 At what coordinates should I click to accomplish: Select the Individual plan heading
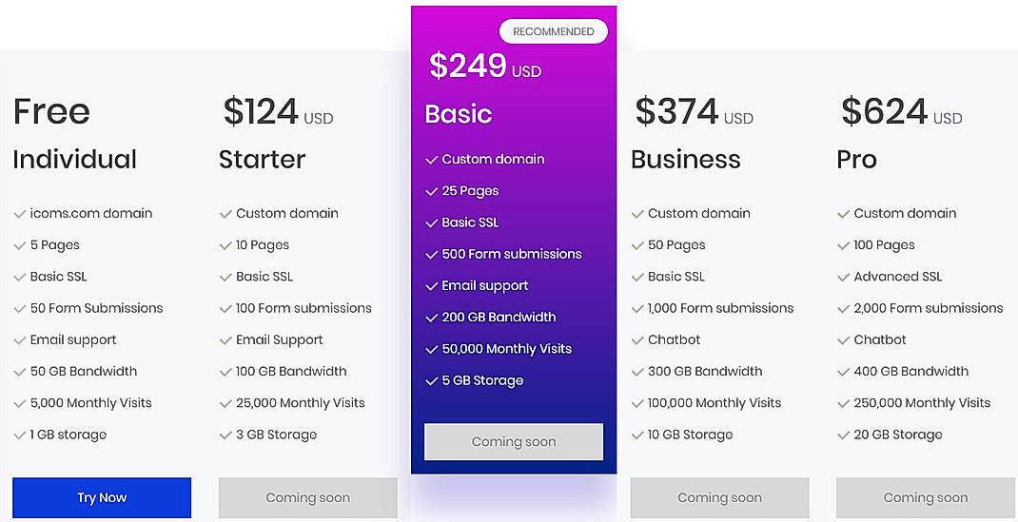(x=75, y=159)
